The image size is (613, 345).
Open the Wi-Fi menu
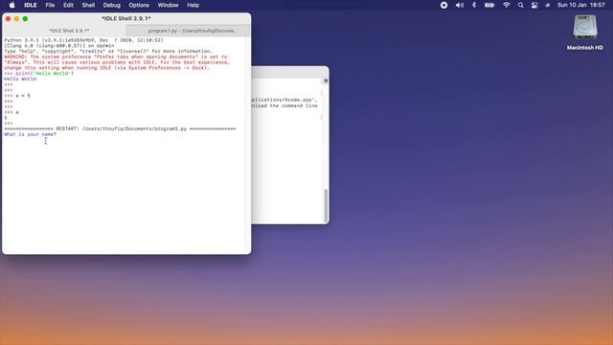(507, 5)
